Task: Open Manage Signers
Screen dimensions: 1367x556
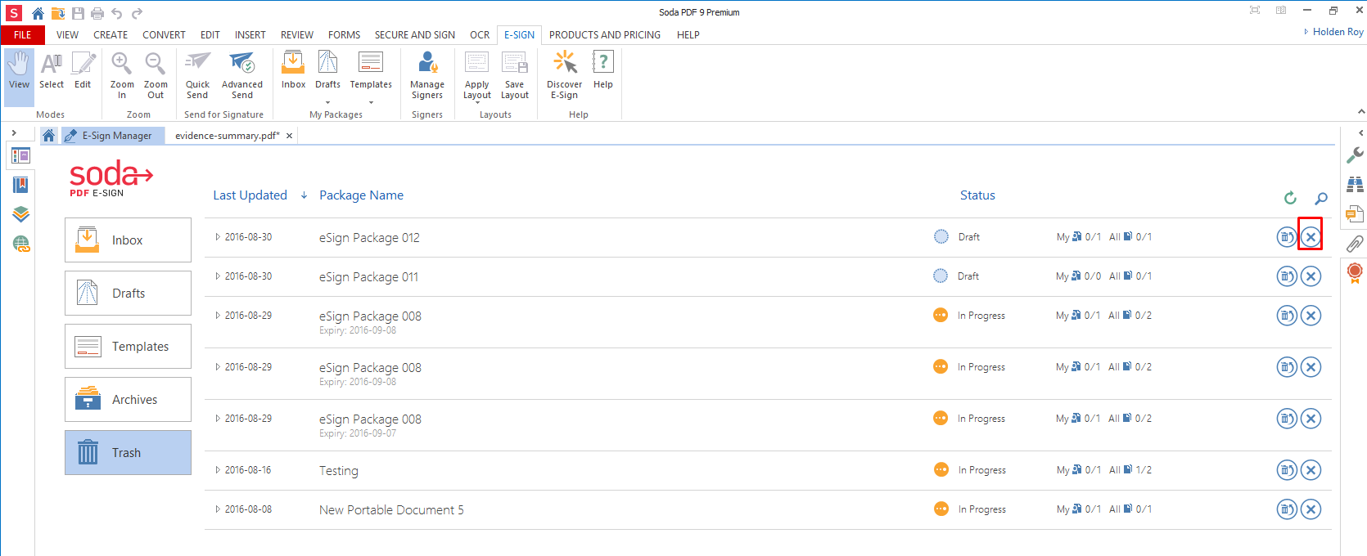Action: [x=427, y=76]
